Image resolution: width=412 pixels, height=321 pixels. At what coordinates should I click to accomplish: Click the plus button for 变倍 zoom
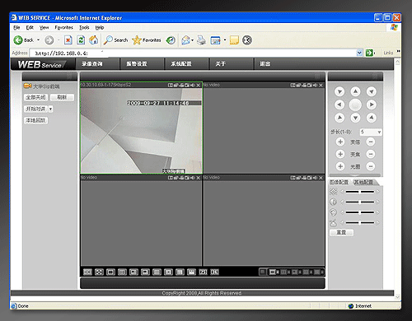point(340,142)
